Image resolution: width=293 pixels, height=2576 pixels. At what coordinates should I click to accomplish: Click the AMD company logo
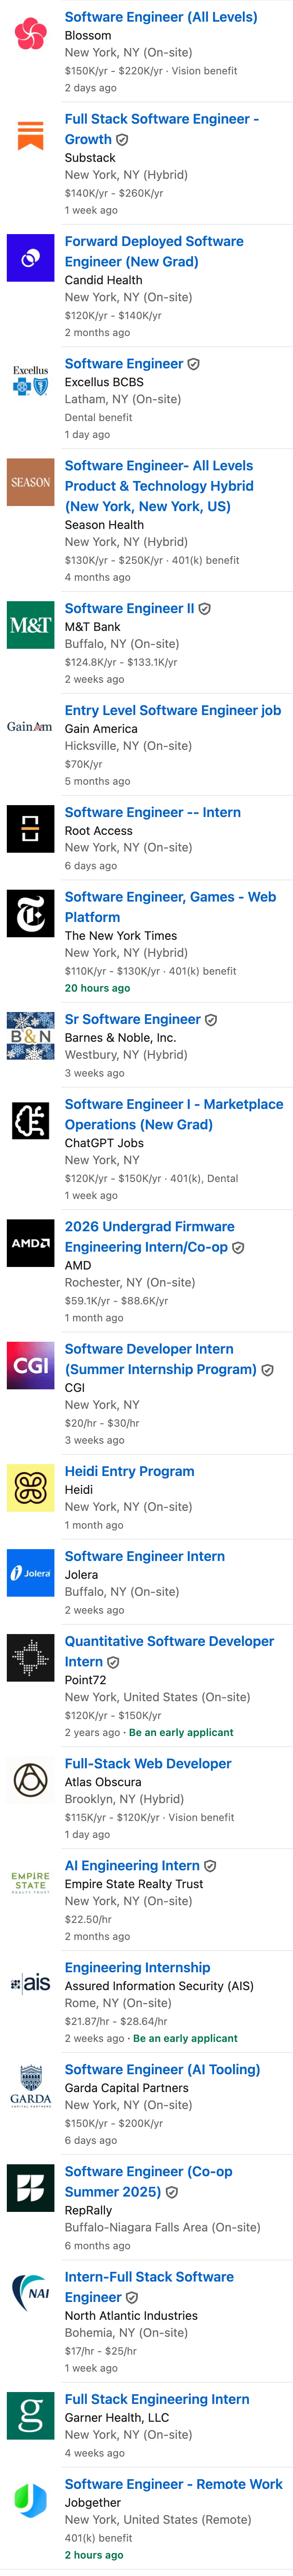(x=30, y=1243)
